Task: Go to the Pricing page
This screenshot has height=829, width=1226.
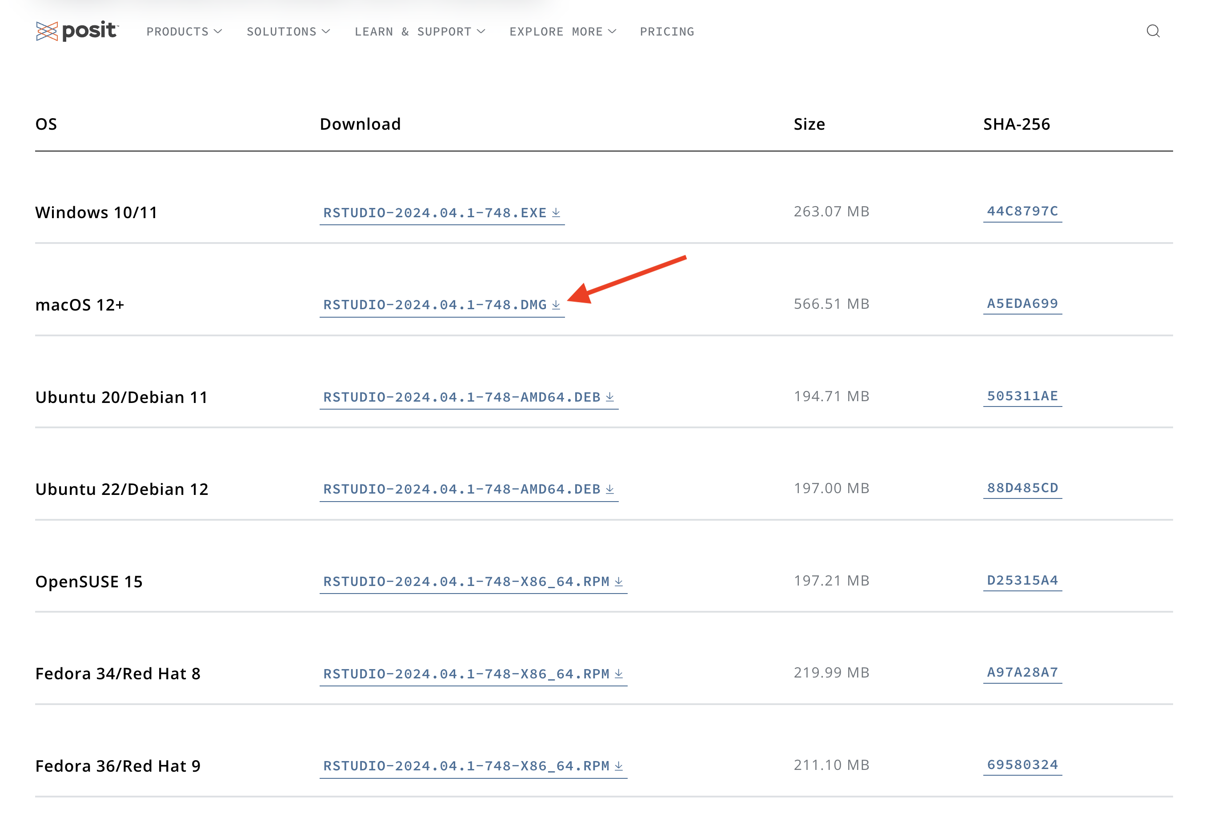Action: coord(667,32)
